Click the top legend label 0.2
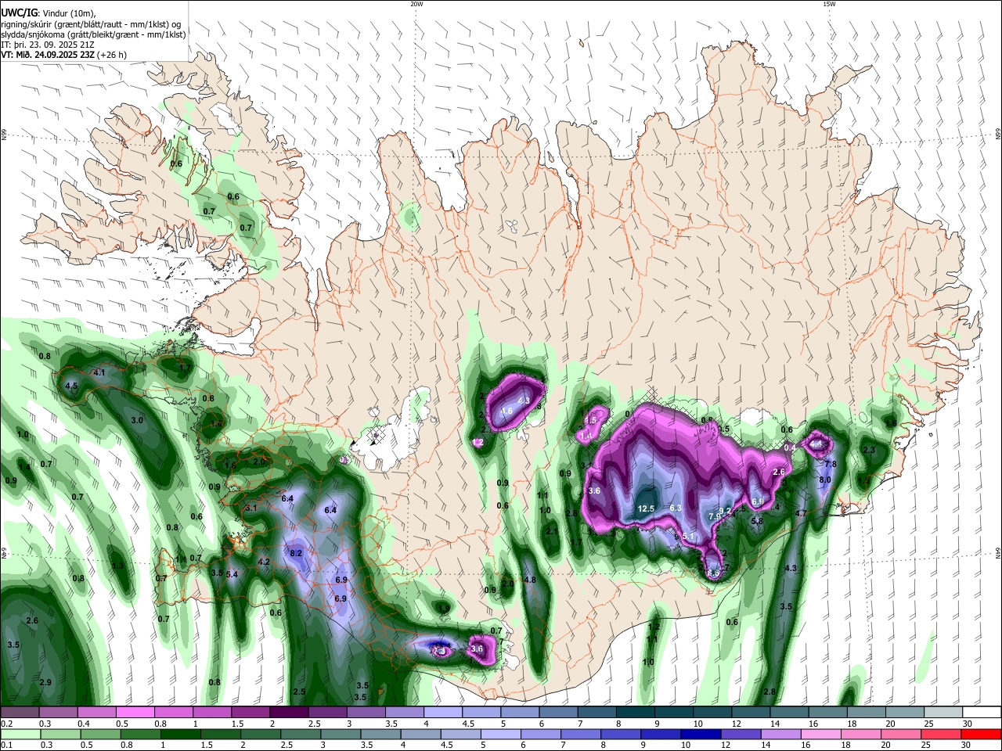The image size is (1002, 751). (x=6, y=724)
